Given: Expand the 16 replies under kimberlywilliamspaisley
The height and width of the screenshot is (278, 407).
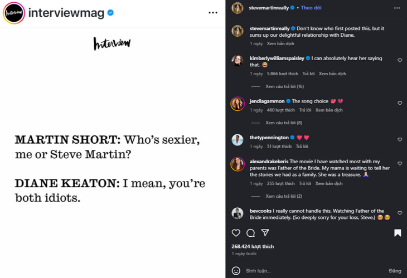Looking at the screenshot, I should pos(284,86).
